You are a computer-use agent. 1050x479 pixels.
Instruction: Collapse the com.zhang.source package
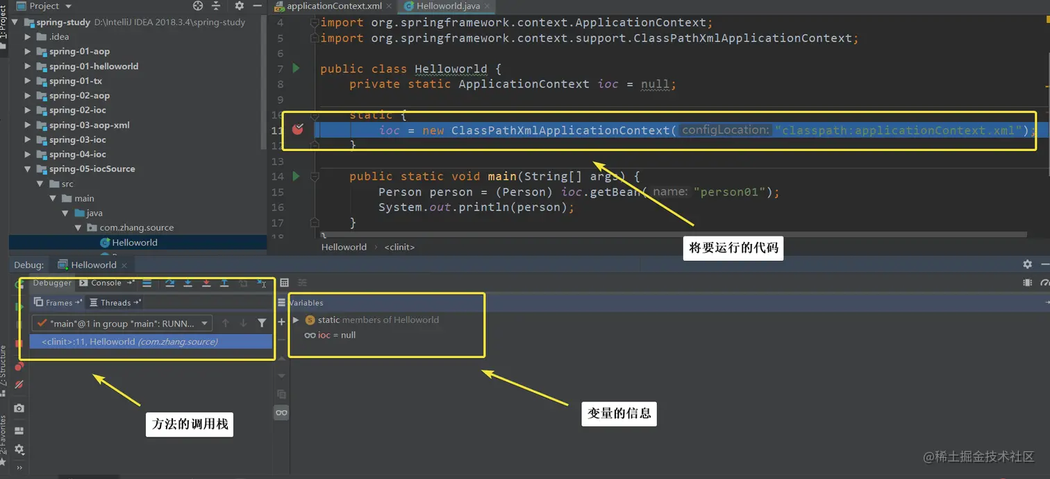[78, 227]
